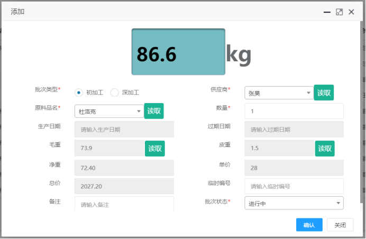This screenshot has width=366, height=239.
Task: Click the 过期日期 input field
Action: pyautogui.click(x=294, y=130)
